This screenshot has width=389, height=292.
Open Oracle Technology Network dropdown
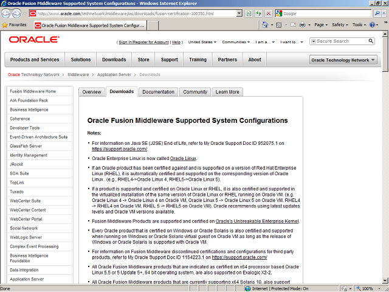(x=343, y=60)
